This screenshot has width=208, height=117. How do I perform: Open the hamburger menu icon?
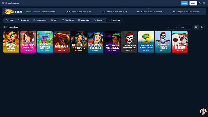(204, 3)
